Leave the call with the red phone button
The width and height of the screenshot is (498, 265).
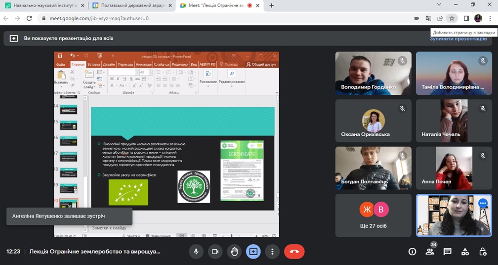tap(294, 252)
